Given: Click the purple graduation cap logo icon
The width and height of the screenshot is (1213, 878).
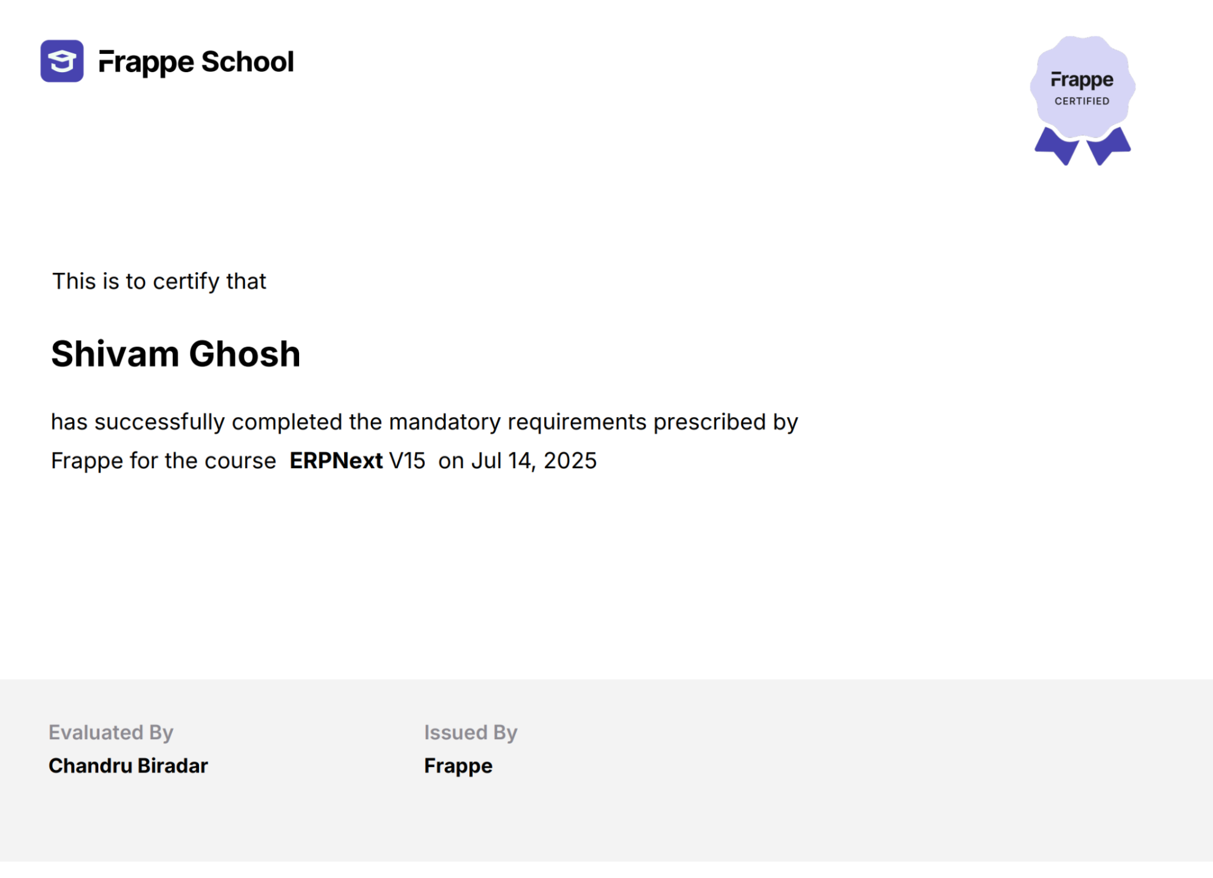Looking at the screenshot, I should tap(62, 61).
